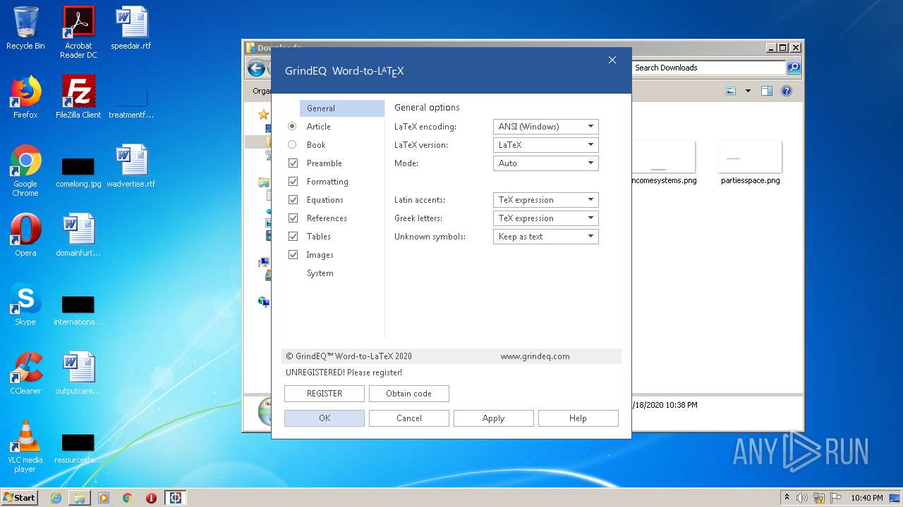
Task: Open the VLC media player shortcut
Action: (25, 447)
